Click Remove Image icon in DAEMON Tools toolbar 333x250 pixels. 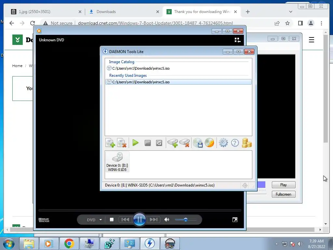tap(122, 143)
